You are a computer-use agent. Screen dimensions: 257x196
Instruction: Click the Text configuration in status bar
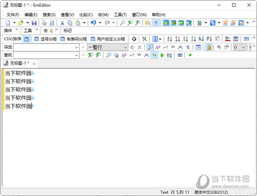(164, 192)
